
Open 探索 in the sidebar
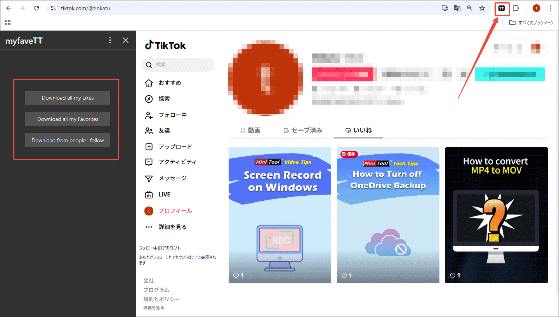tap(157, 99)
